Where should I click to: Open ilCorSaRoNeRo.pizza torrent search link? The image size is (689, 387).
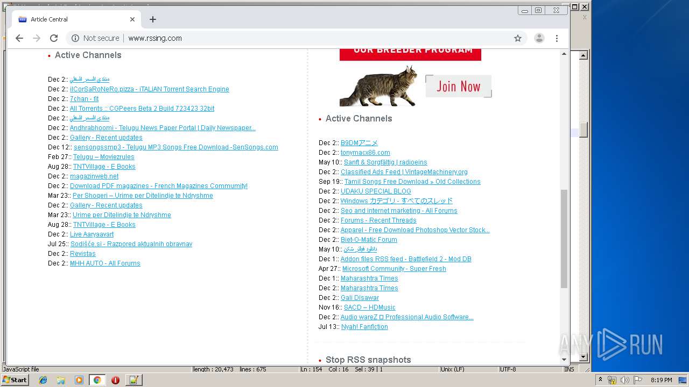(x=150, y=89)
